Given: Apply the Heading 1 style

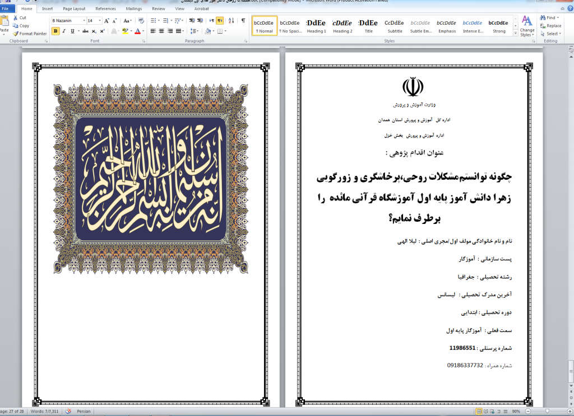Looking at the screenshot, I should (316, 26).
